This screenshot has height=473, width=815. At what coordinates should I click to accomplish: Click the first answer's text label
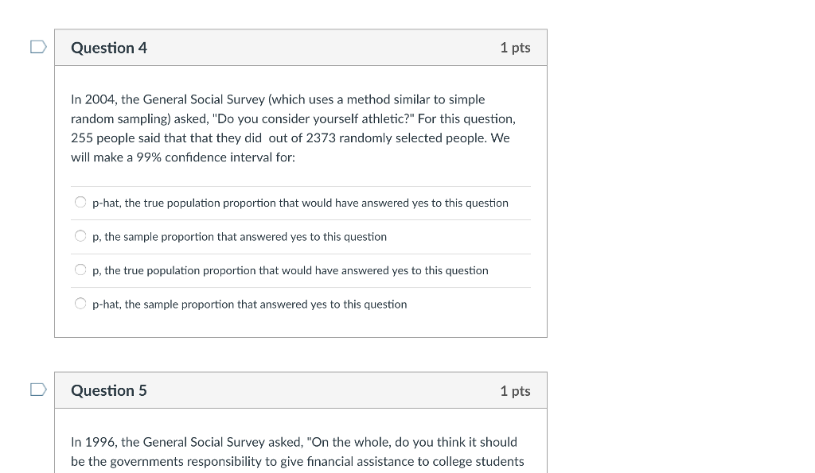[301, 203]
